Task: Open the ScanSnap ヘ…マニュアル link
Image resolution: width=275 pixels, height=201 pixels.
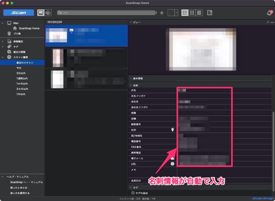Action: tap(27, 182)
